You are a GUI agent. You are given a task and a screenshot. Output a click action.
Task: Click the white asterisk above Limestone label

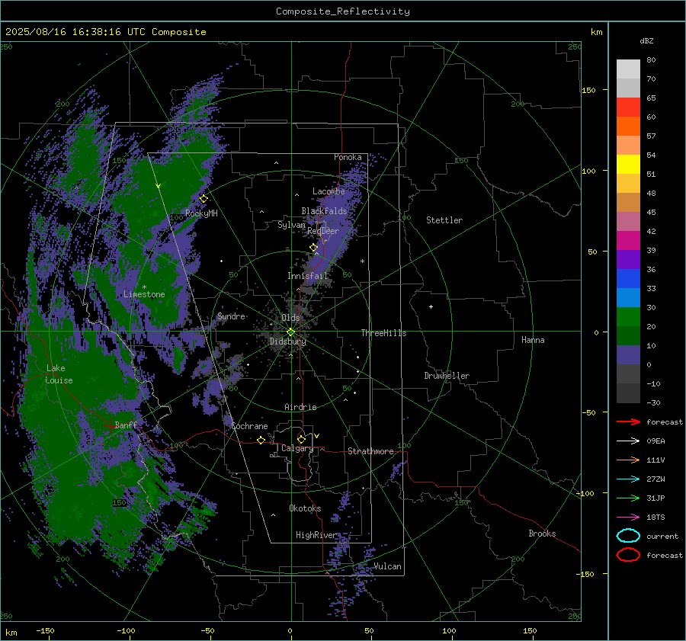click(x=144, y=287)
